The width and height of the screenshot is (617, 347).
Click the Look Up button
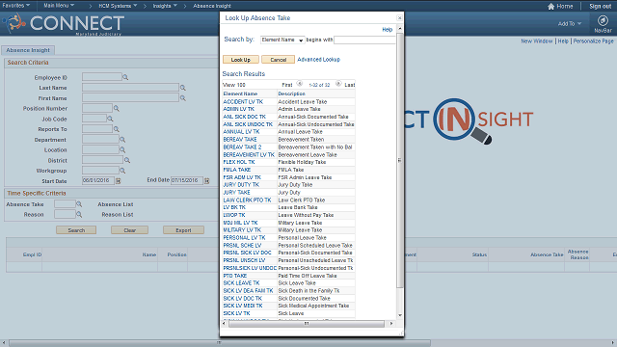pyautogui.click(x=241, y=60)
